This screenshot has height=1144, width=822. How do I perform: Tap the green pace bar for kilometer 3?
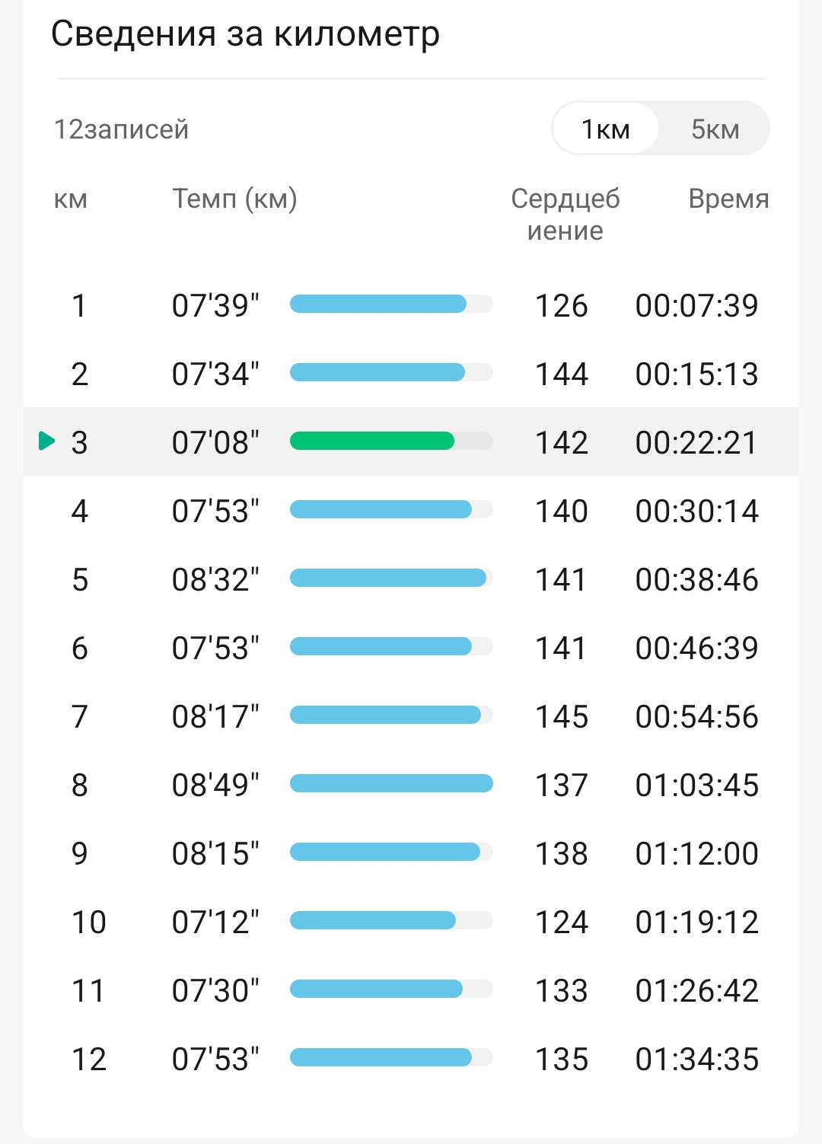(x=372, y=441)
